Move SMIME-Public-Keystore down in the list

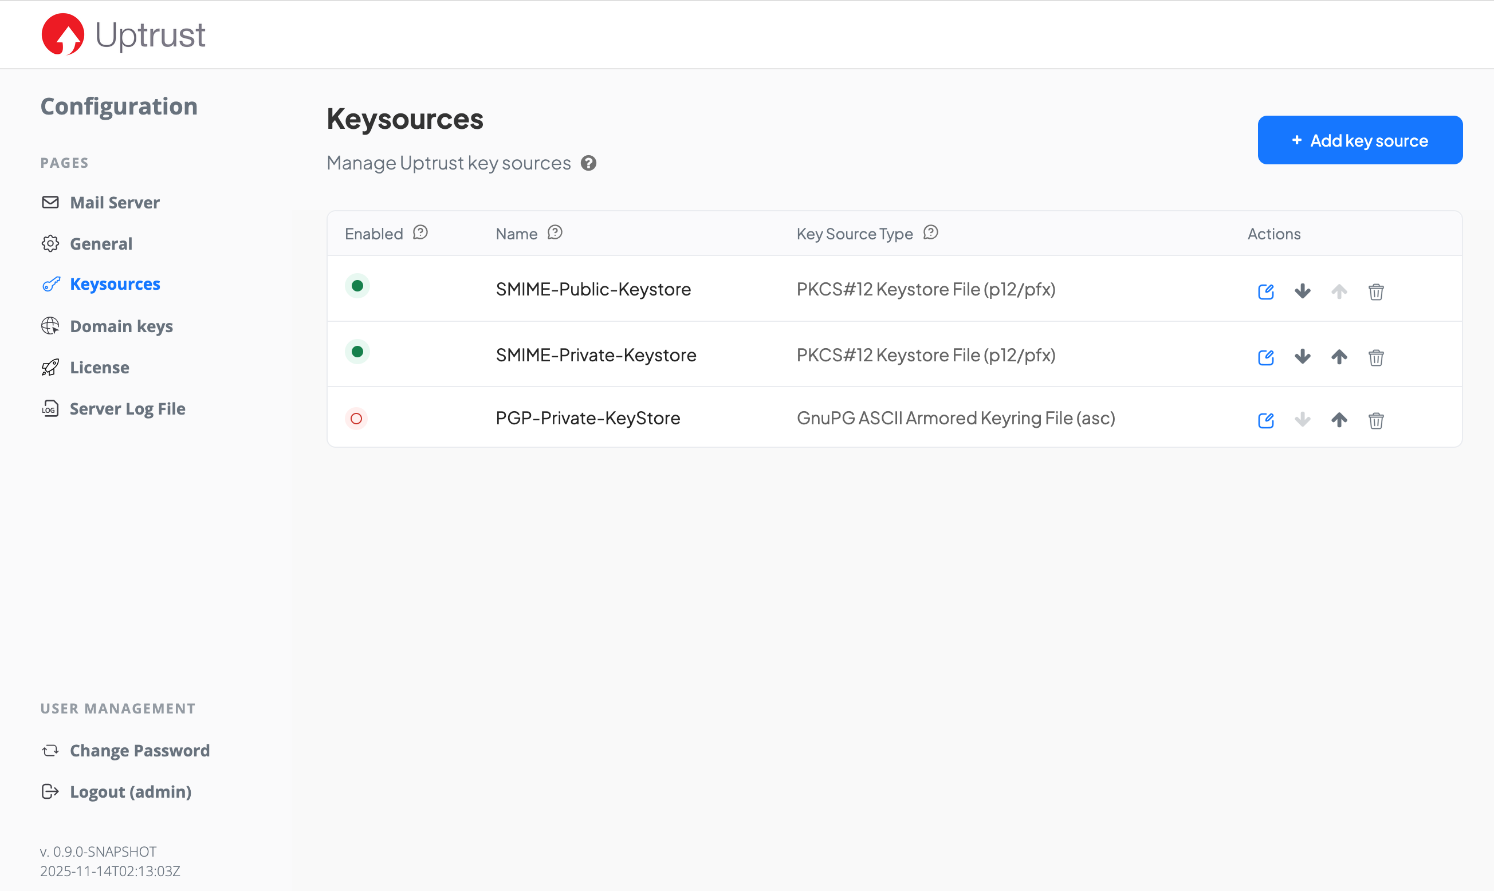point(1302,292)
